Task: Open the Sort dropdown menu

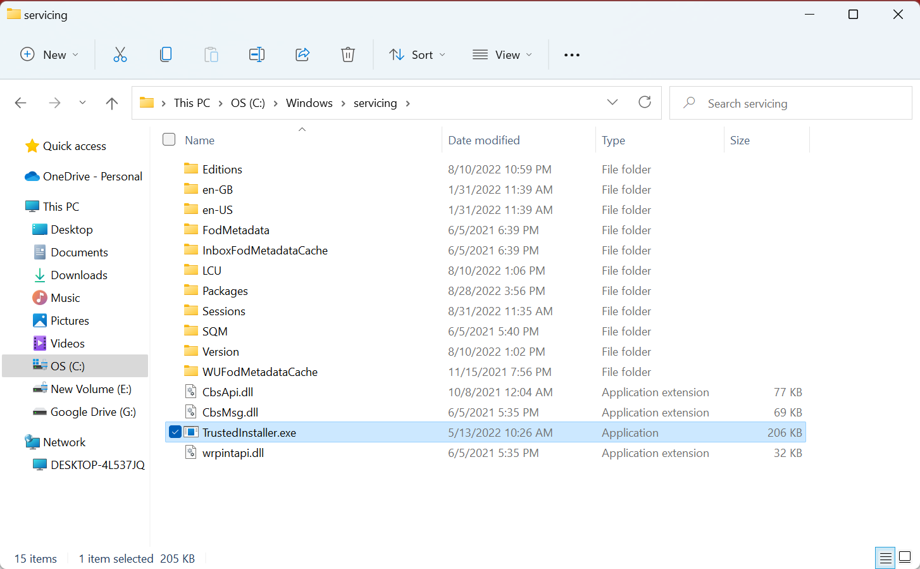Action: click(x=417, y=54)
